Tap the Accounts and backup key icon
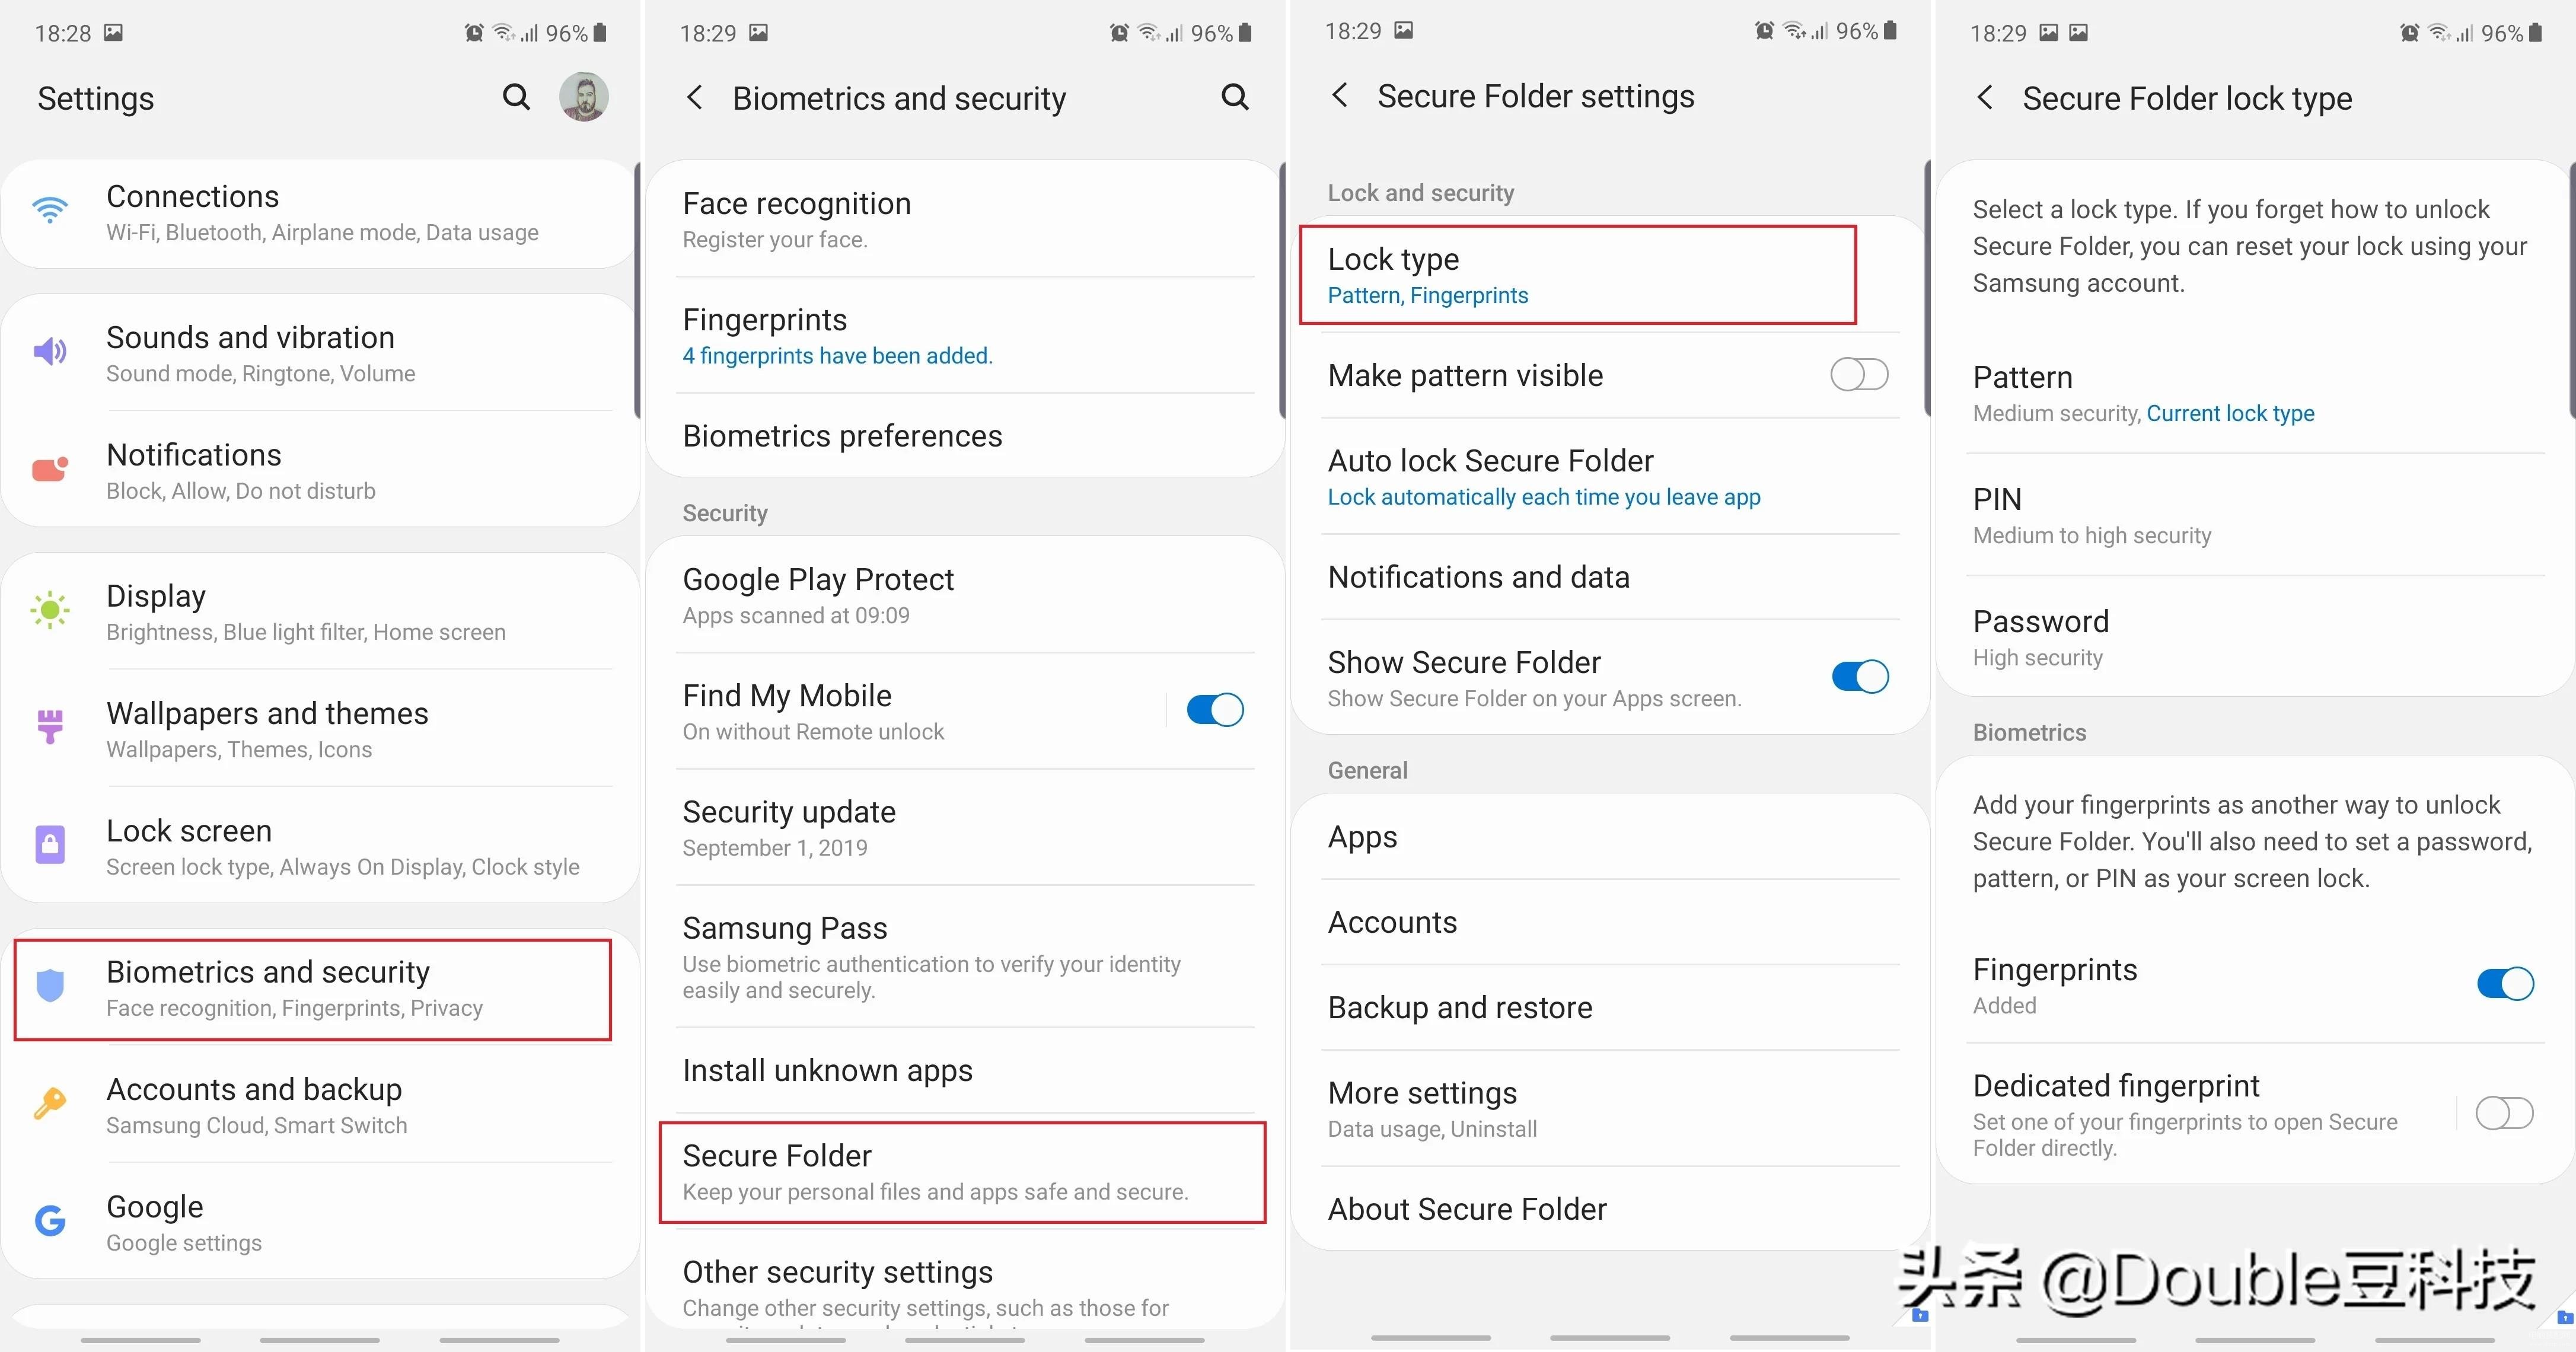 50,1103
